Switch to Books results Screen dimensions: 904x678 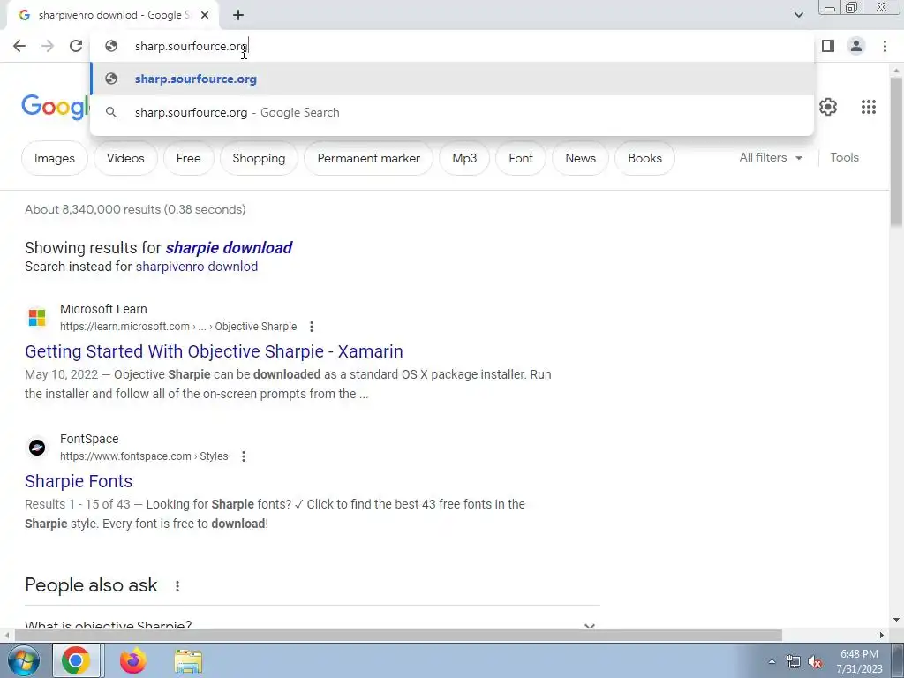[644, 158]
